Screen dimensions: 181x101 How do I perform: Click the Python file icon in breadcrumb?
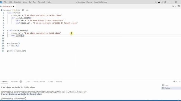click(2, 10)
